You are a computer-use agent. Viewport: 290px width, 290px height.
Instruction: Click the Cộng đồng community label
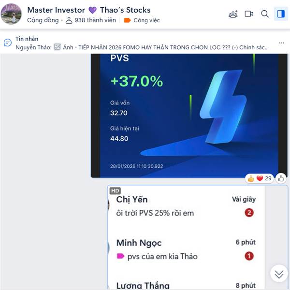click(x=43, y=20)
